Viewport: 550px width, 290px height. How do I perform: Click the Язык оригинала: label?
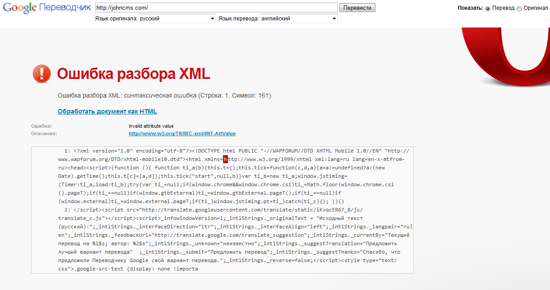(x=116, y=19)
